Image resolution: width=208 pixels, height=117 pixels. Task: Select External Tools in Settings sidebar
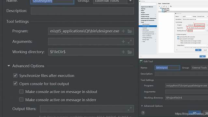[x=148, y=26]
